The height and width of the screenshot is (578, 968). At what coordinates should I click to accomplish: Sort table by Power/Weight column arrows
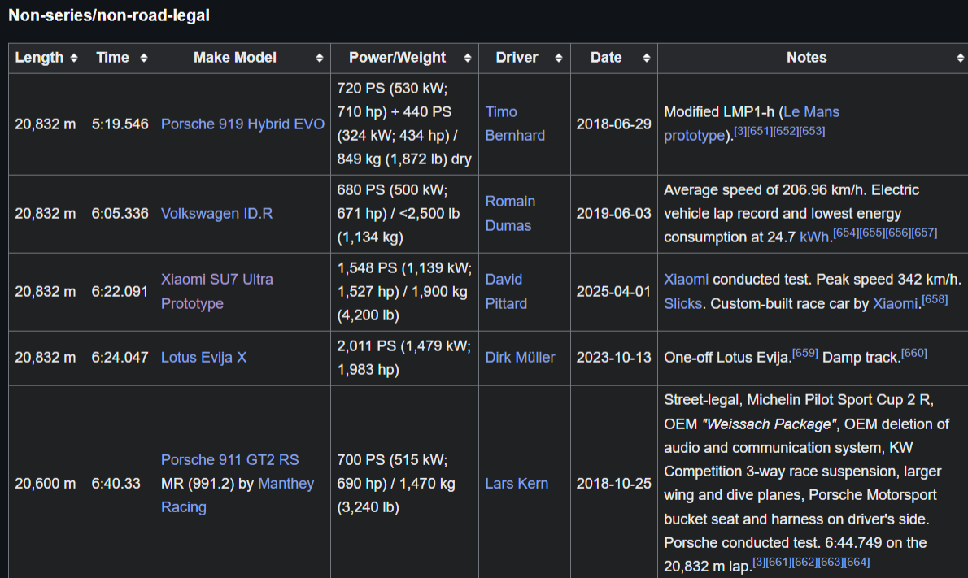[x=468, y=58]
